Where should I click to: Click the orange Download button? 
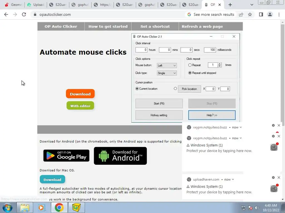tap(80, 94)
